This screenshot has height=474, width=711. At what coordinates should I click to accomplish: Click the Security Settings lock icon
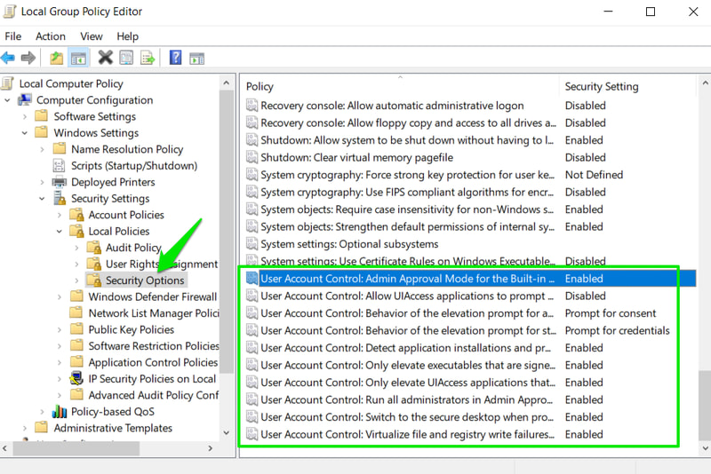click(x=60, y=198)
